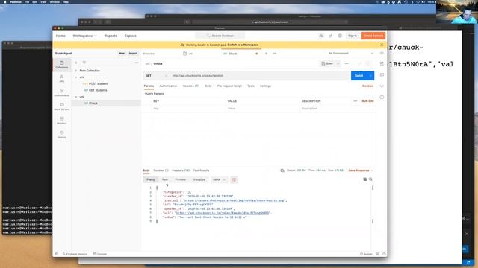This screenshot has height=268, width=478.
Task: Open the three-dot menu next to Save
Action: (x=347, y=63)
